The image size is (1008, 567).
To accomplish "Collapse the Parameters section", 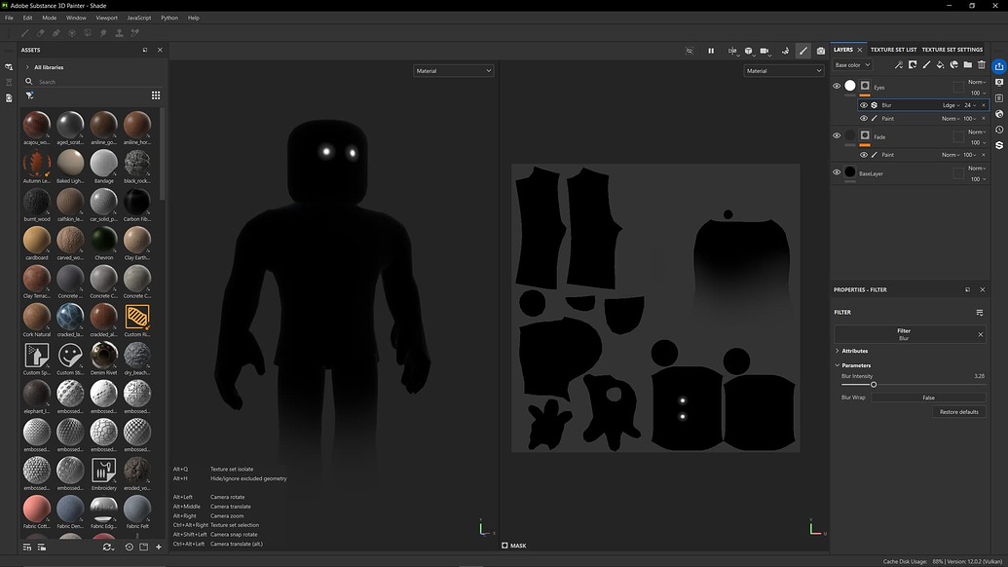I will pos(837,365).
